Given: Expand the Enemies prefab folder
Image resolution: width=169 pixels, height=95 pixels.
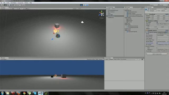Looking at the screenshot, I should [126, 20].
